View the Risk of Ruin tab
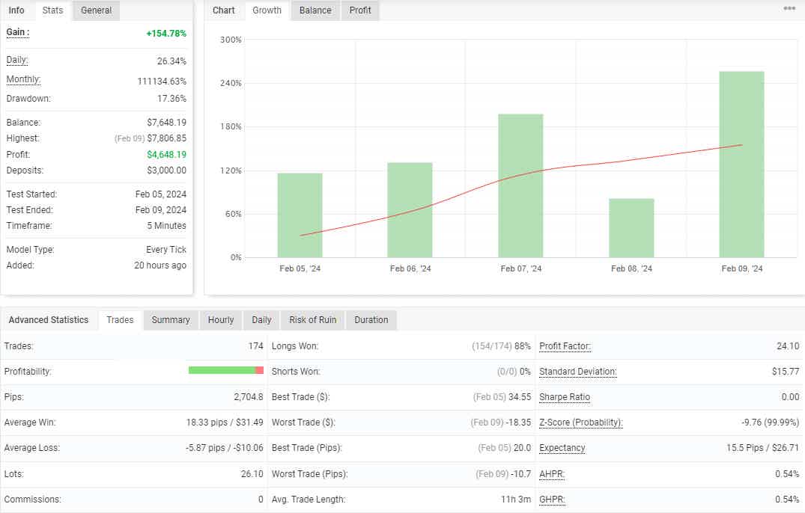 [x=312, y=320]
